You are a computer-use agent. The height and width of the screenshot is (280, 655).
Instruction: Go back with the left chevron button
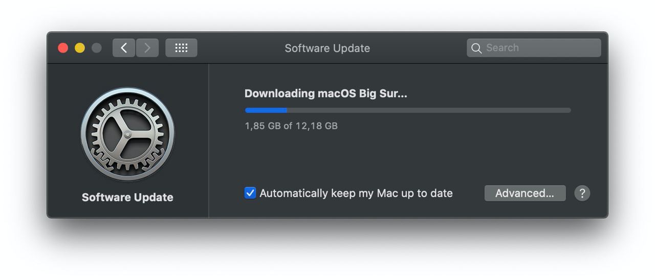pyautogui.click(x=124, y=48)
